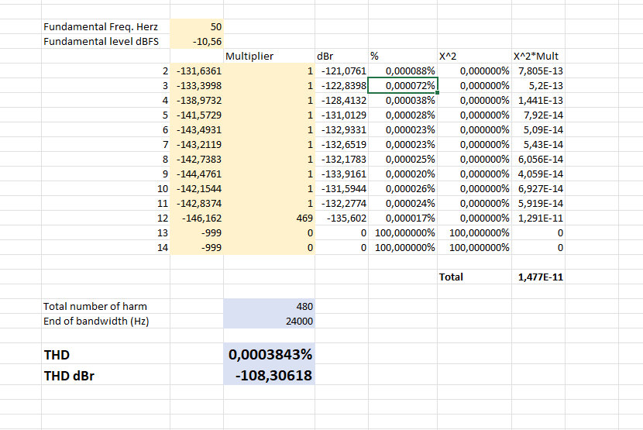Select the dBr value -131,0129
The height and width of the screenshot is (430, 643).
[342, 115]
